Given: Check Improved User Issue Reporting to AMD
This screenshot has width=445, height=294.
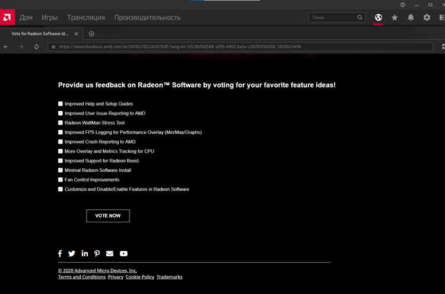Looking at the screenshot, I should click(x=61, y=113).
